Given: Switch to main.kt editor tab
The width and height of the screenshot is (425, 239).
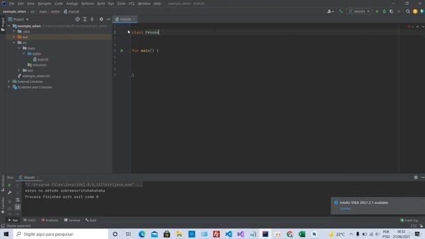Looking at the screenshot, I should click(125, 19).
